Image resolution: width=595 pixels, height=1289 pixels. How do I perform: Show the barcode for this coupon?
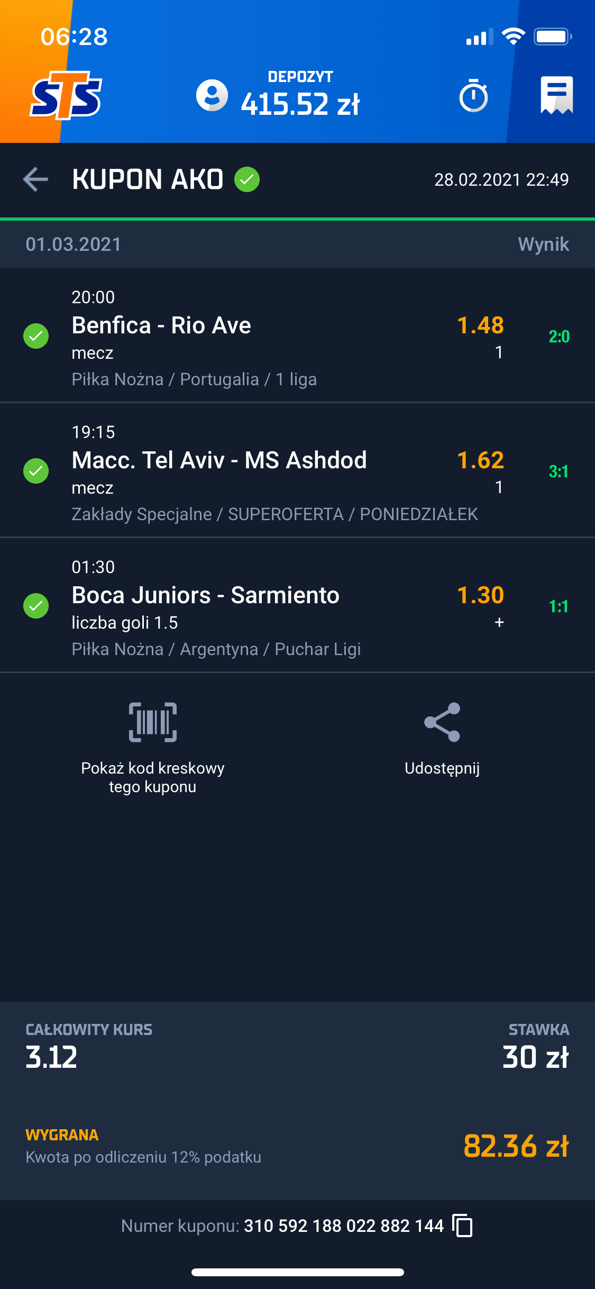coord(153,722)
